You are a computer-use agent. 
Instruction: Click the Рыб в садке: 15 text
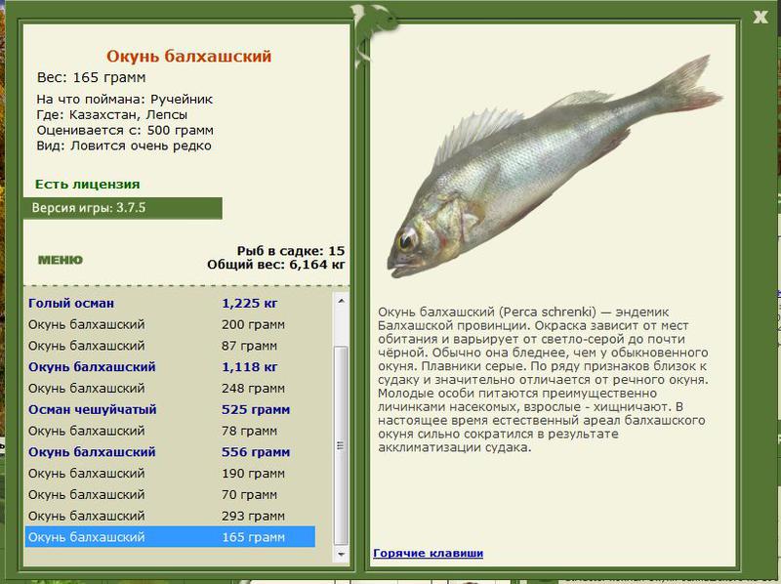tap(290, 251)
